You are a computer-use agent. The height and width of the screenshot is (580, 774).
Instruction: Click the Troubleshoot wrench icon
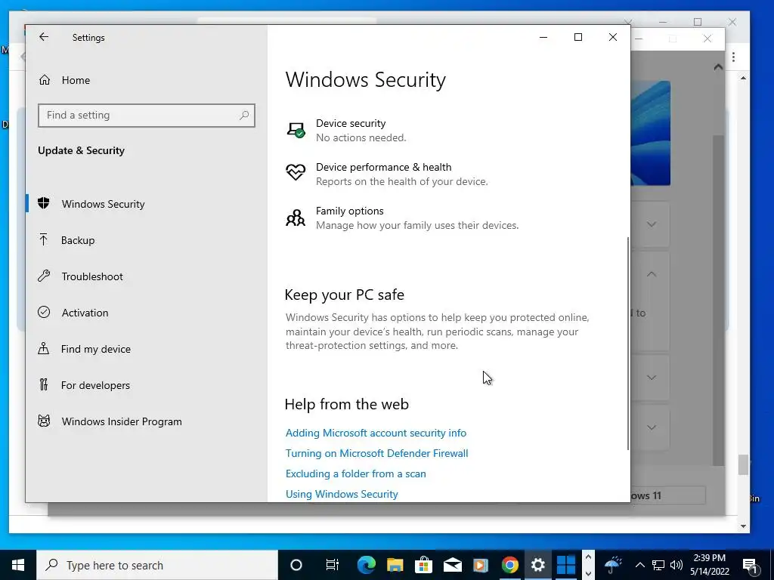click(43, 276)
